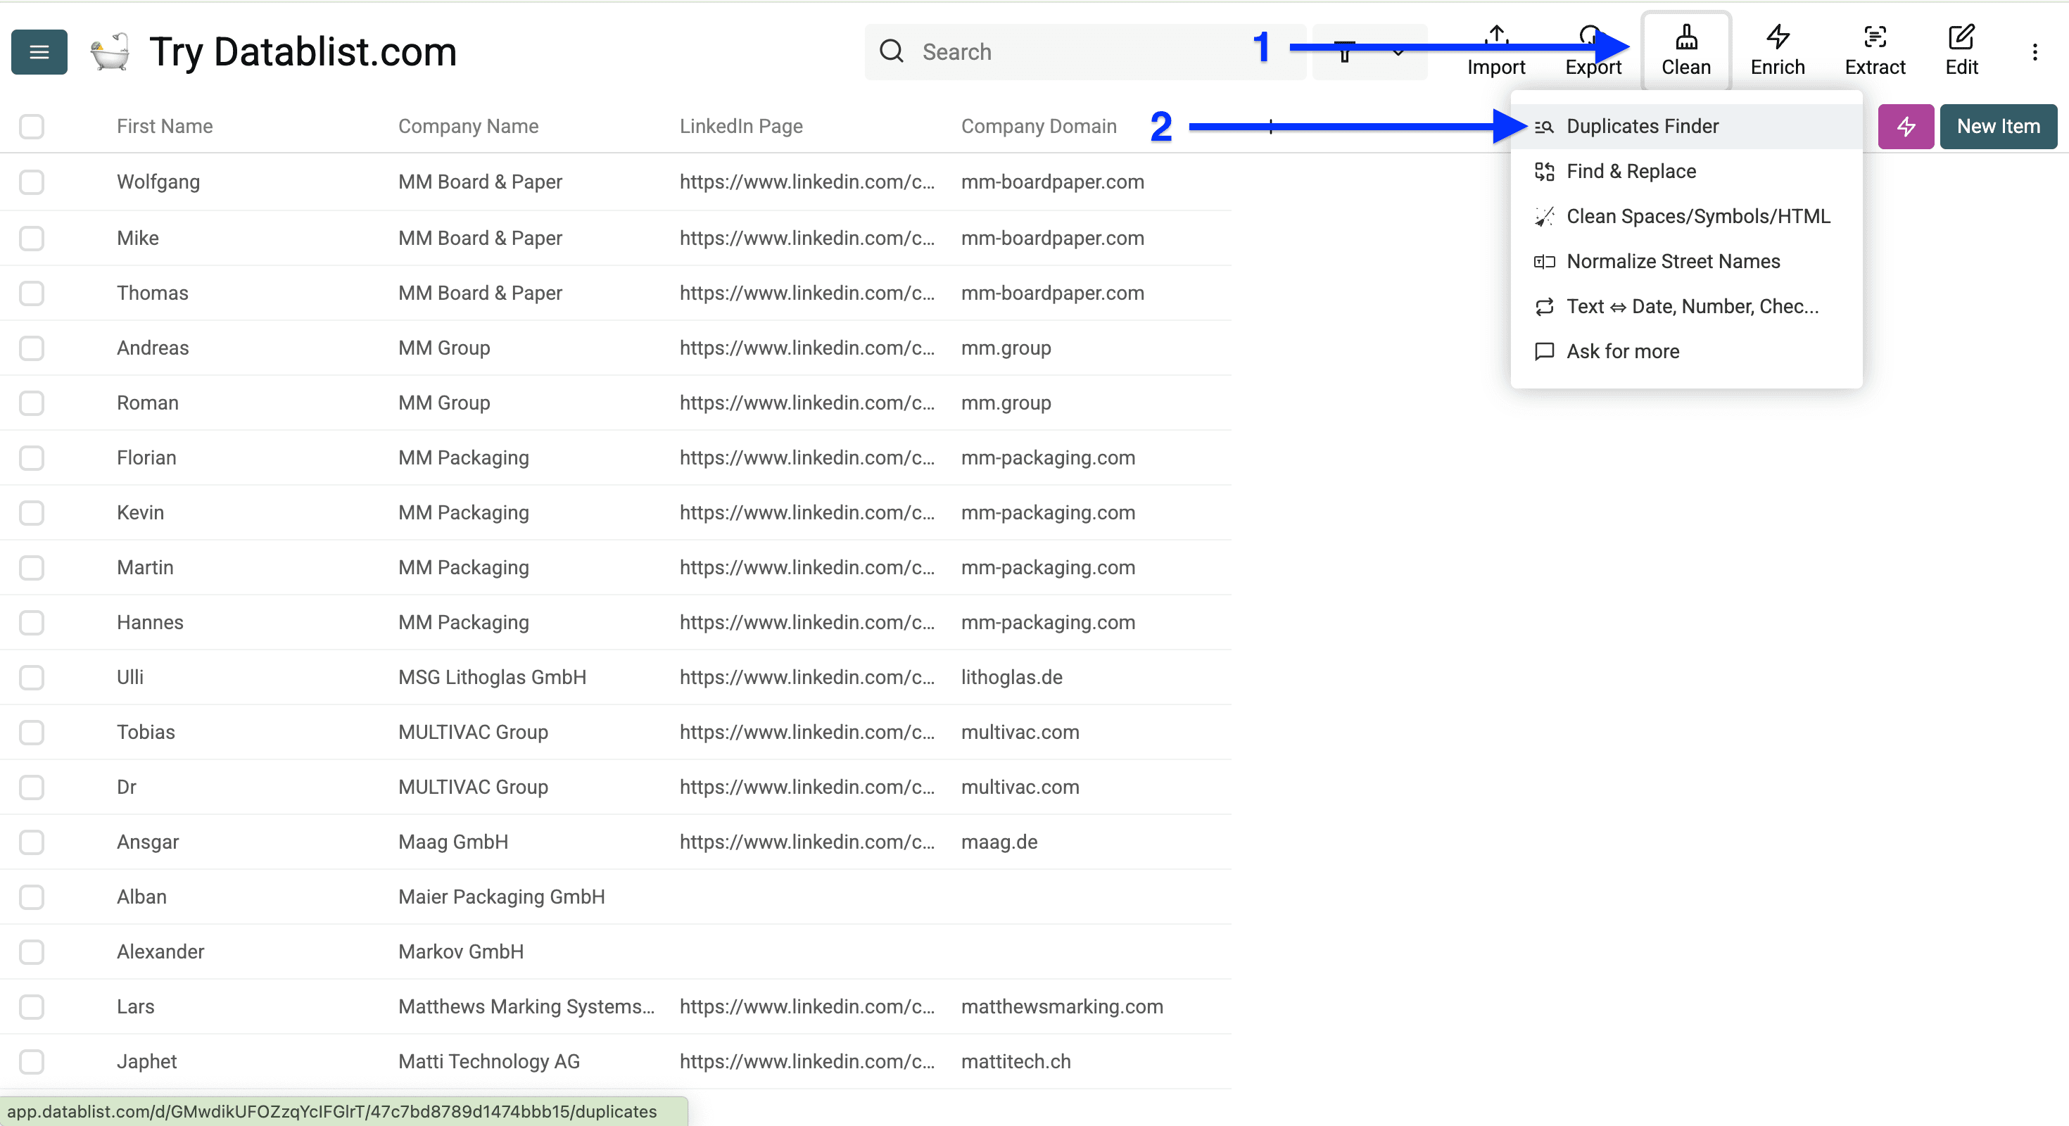Viewport: 2069px width, 1126px height.
Task: Click inside the Search field
Action: (x=1044, y=51)
